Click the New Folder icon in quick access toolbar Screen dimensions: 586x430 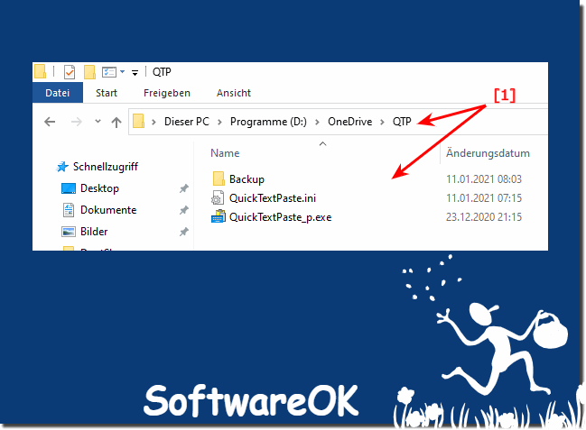(89, 72)
